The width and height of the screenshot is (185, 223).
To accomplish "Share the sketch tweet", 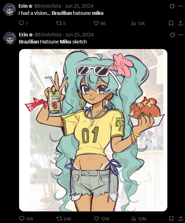I will [181, 218].
